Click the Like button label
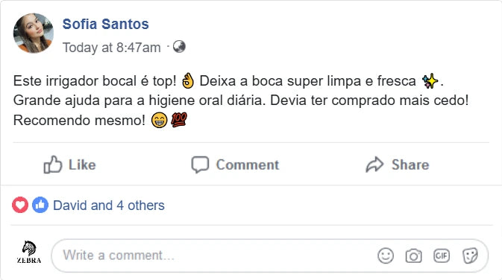This screenshot has width=502, height=280. coord(82,165)
